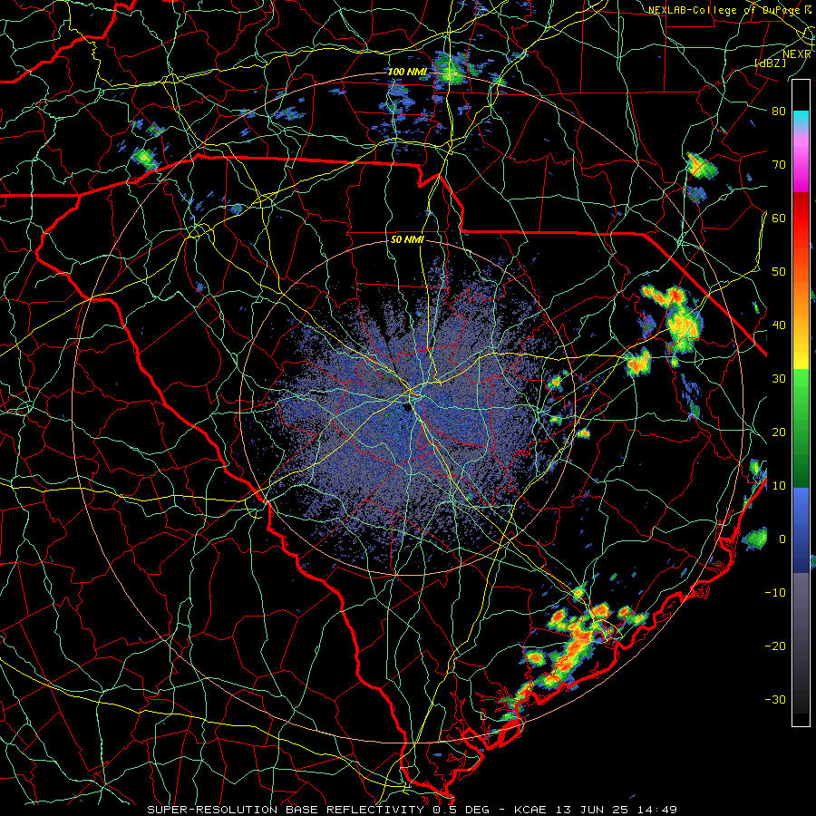Click the 50 value on dBZ scale
Viewport: 816px width, 816px height.
(779, 272)
